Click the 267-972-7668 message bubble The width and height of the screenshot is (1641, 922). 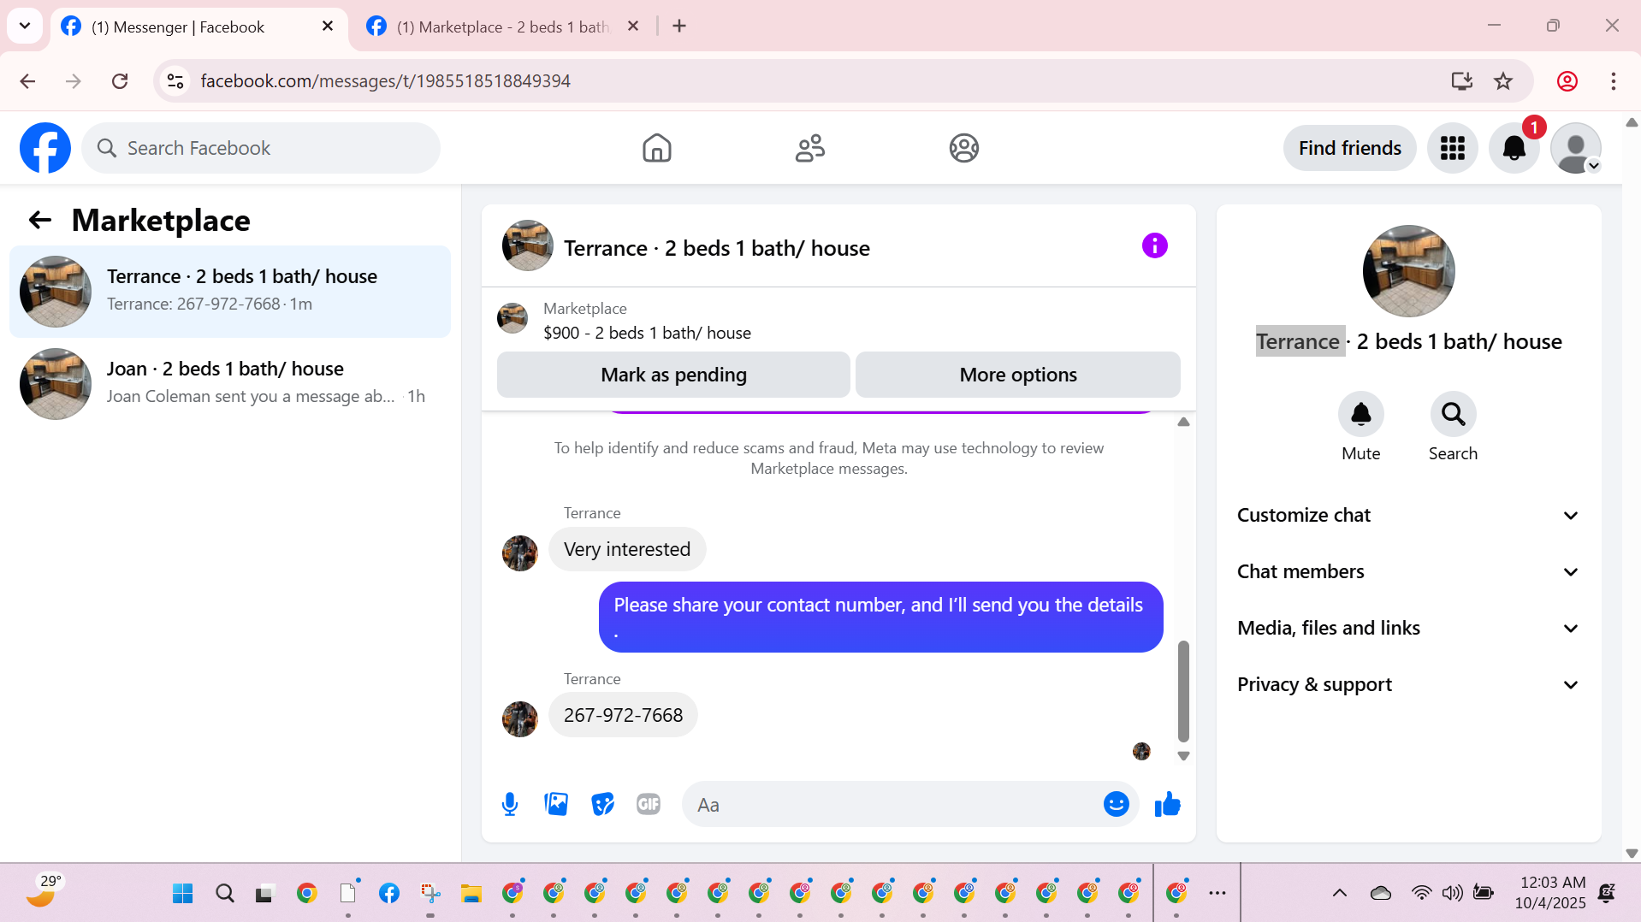click(x=623, y=715)
